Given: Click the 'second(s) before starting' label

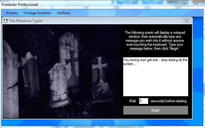Looking at the screenshot, I should pyautogui.click(x=169, y=101).
